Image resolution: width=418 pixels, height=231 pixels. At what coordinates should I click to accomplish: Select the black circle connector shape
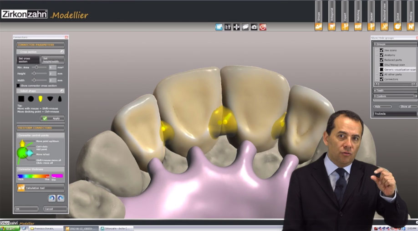coord(31,98)
